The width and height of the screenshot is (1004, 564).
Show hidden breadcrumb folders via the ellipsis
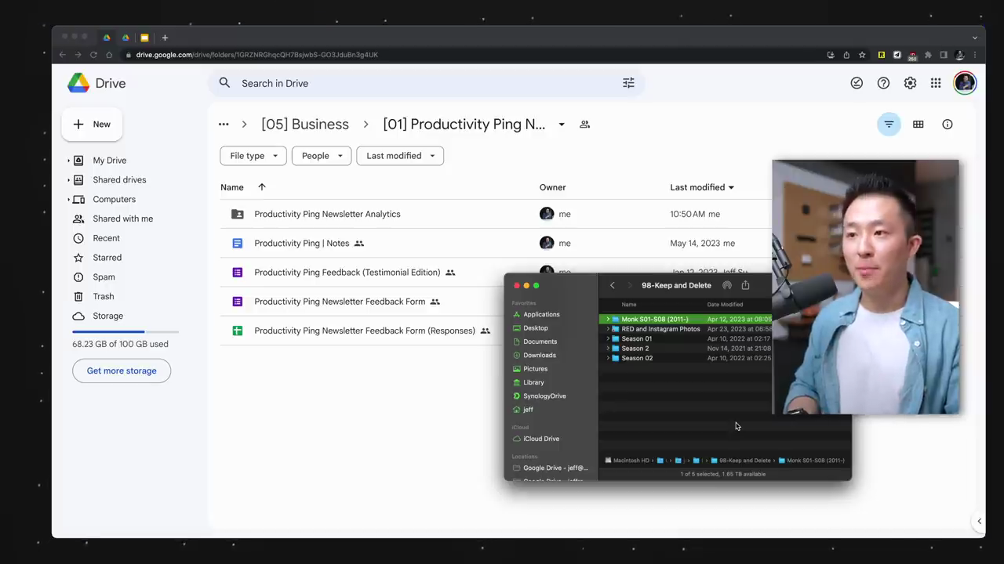pyautogui.click(x=224, y=125)
